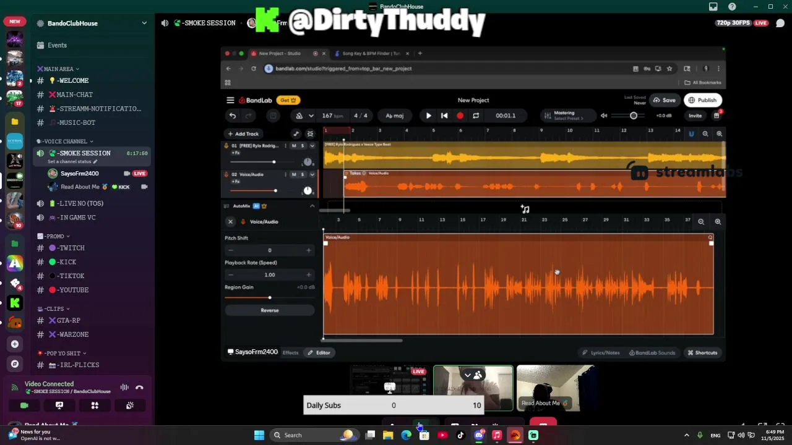The image size is (792, 445).
Task: Bookmark this page with star icon
Action: (669, 69)
